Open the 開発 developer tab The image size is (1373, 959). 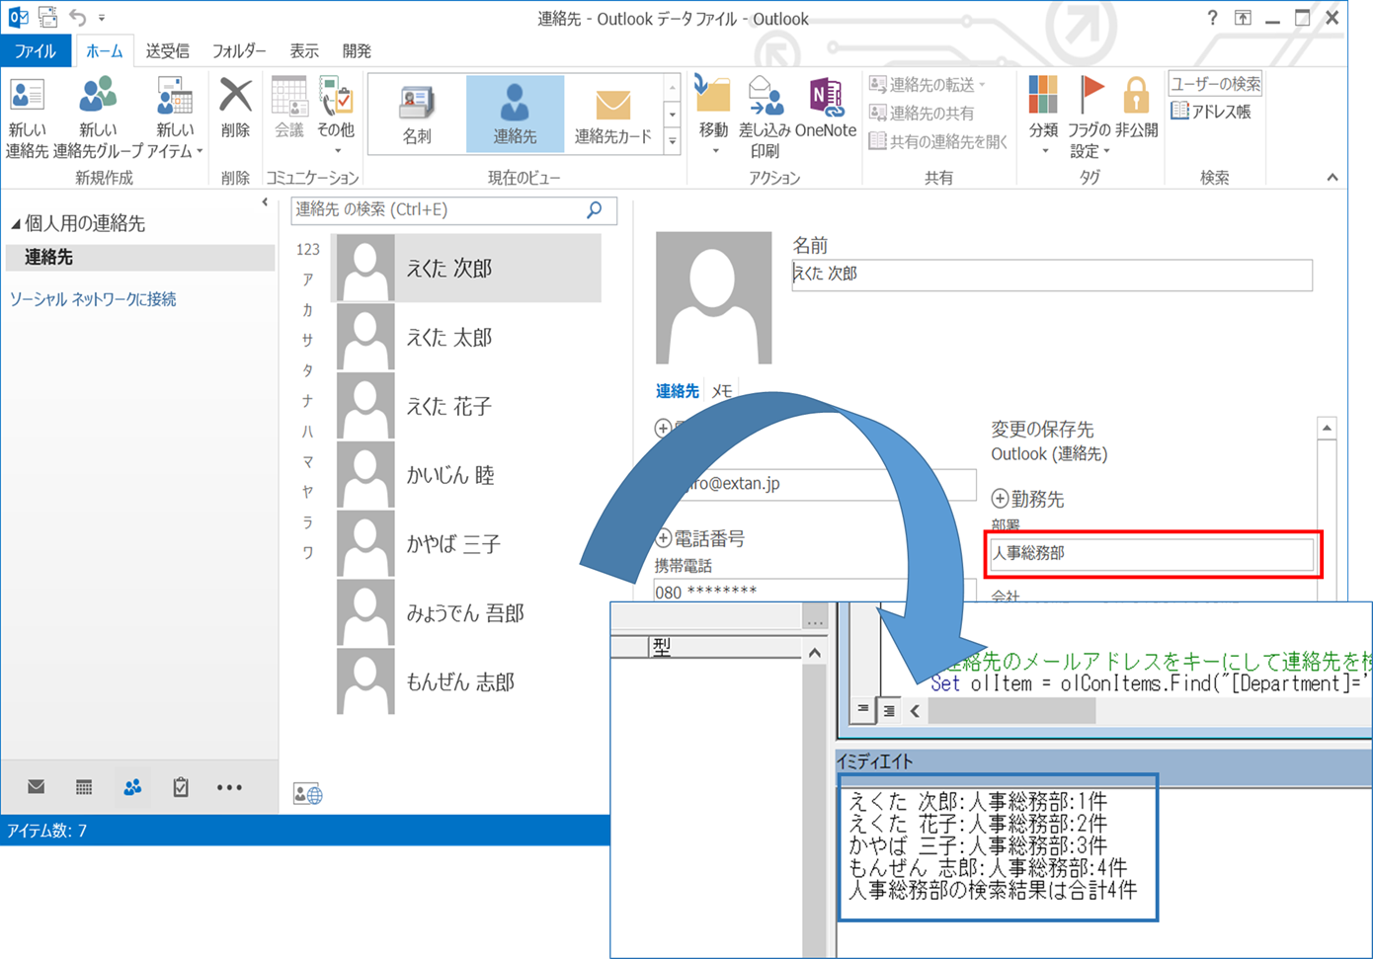pyautogui.click(x=357, y=50)
